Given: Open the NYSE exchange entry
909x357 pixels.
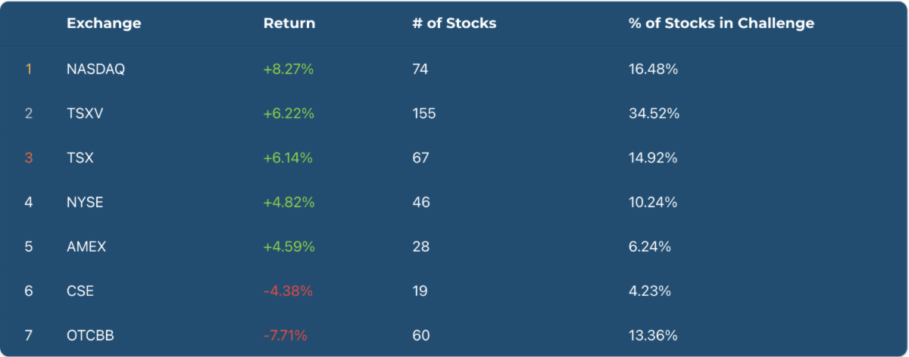Looking at the screenshot, I should [x=85, y=203].
